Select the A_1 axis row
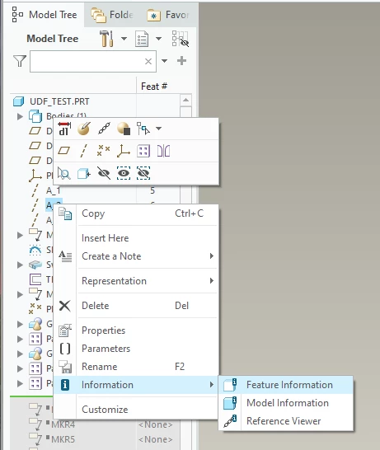Image resolution: width=380 pixels, height=450 pixels. 54,190
